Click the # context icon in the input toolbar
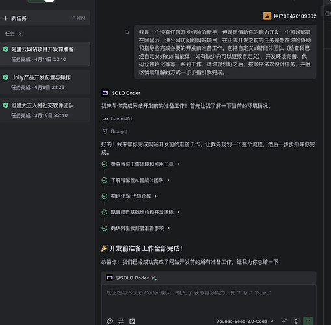This screenshot has width=331, height=325. point(121,321)
